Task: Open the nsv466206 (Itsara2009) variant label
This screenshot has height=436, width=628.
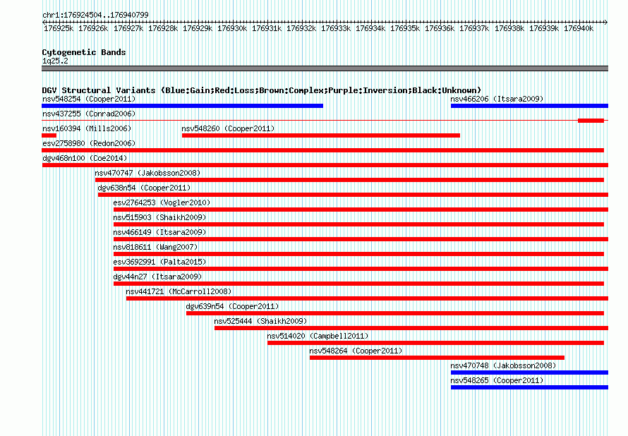Action: (x=497, y=99)
